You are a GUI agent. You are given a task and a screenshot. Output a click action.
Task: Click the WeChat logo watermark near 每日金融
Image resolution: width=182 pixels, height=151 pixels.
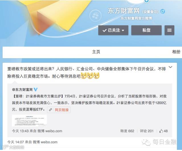146,142
